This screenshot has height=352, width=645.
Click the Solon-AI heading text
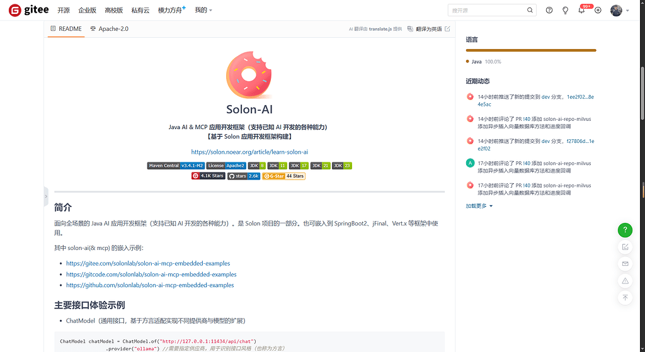pyautogui.click(x=249, y=110)
